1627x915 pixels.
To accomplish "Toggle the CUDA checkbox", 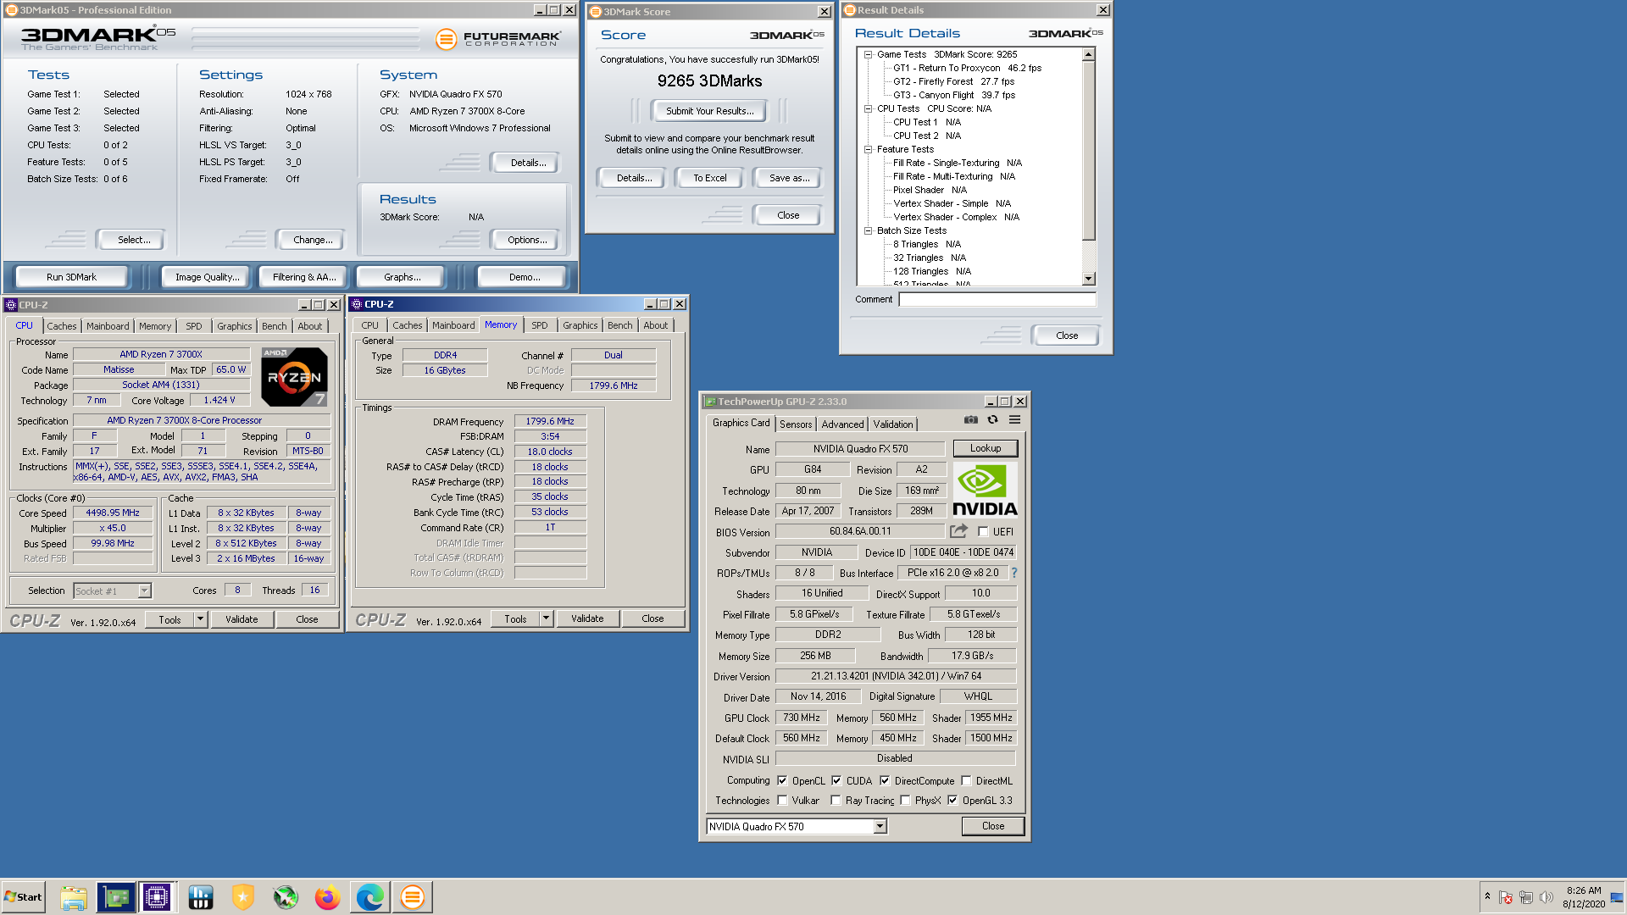I will tap(836, 781).
